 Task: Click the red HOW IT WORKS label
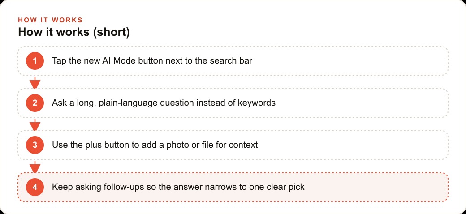click(x=50, y=20)
